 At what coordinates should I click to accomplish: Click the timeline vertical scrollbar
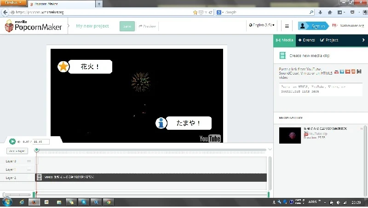(x=270, y=173)
